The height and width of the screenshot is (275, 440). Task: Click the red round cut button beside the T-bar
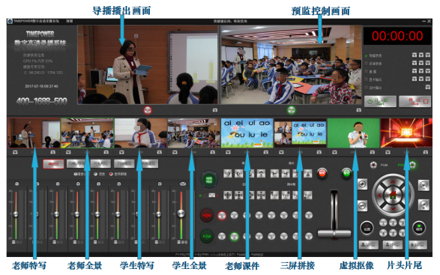322,173
